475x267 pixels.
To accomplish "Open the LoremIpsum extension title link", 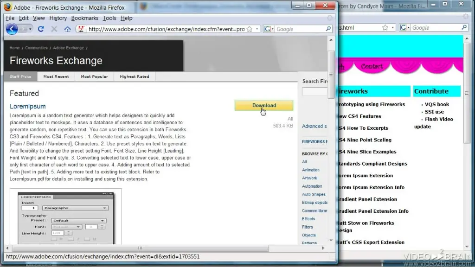I will point(27,106).
